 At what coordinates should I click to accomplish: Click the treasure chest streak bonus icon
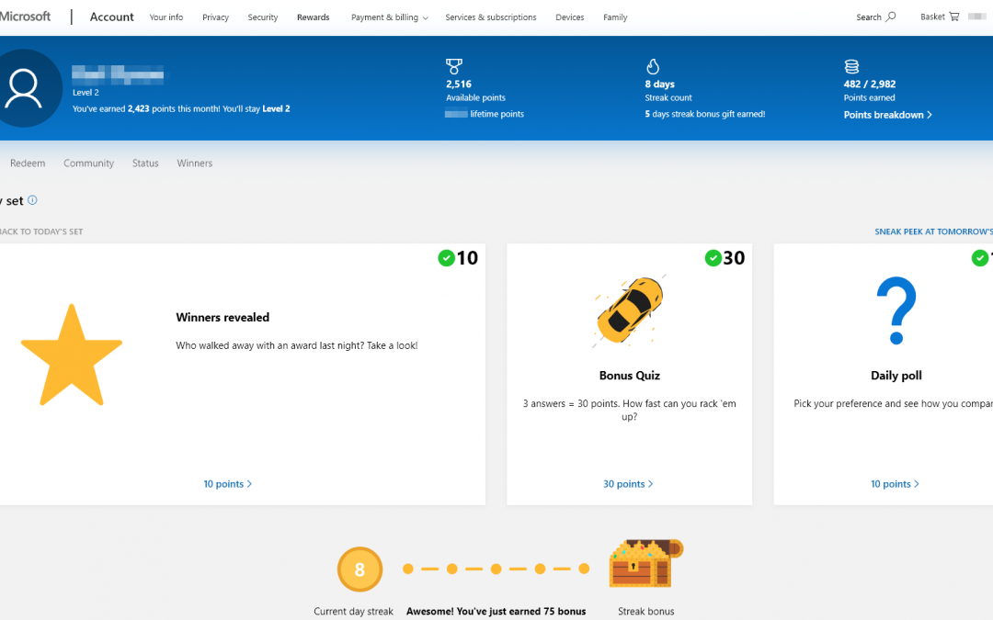coord(646,563)
